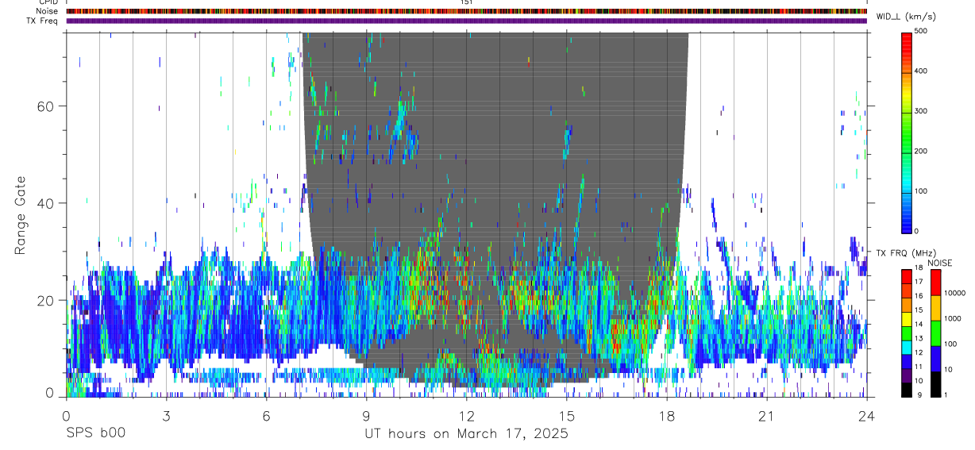Viewport: 975px width, 450px height.
Task: Click the 1000 label on NOISE legend
Action: pos(953,318)
